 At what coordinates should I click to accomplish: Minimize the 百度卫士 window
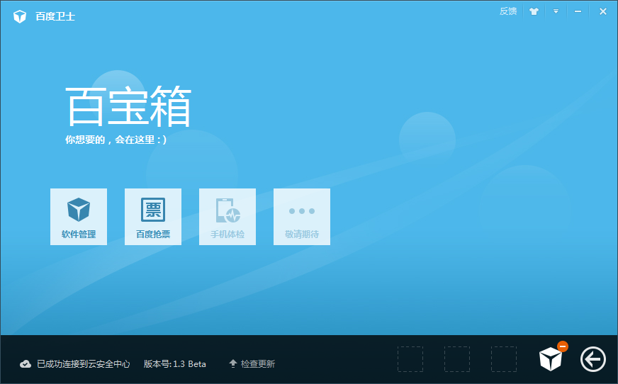[x=578, y=11]
